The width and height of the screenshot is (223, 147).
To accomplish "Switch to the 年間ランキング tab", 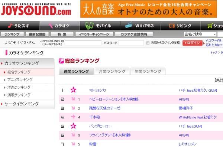I will coord(148,71).
